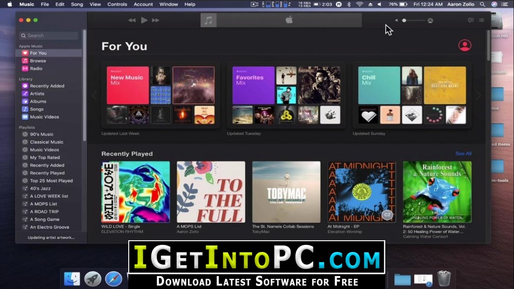Open Rainforest & Nature Sounds album cover
Image resolution: width=514 pixels, height=289 pixels.
[437, 192]
